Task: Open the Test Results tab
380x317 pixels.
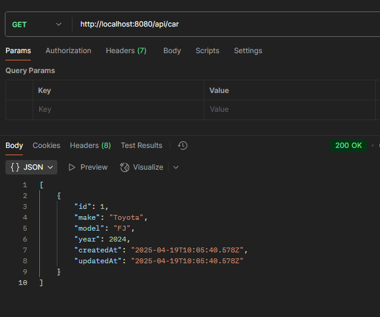Action: point(141,146)
